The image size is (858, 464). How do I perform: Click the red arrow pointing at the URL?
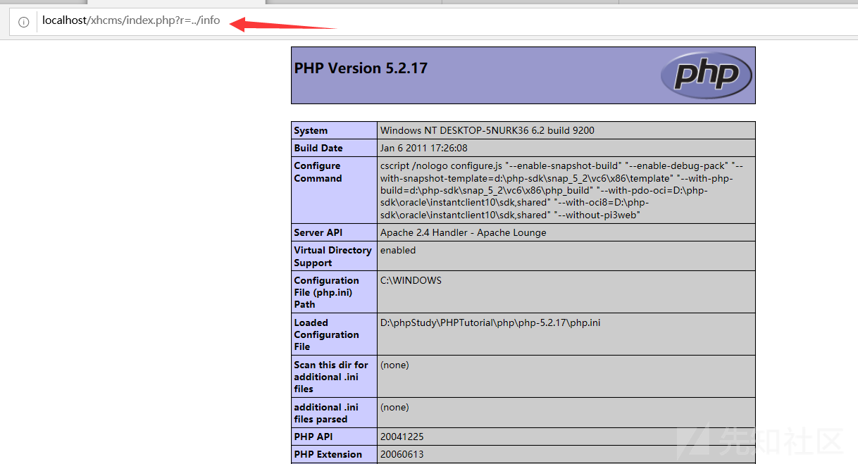pos(282,25)
